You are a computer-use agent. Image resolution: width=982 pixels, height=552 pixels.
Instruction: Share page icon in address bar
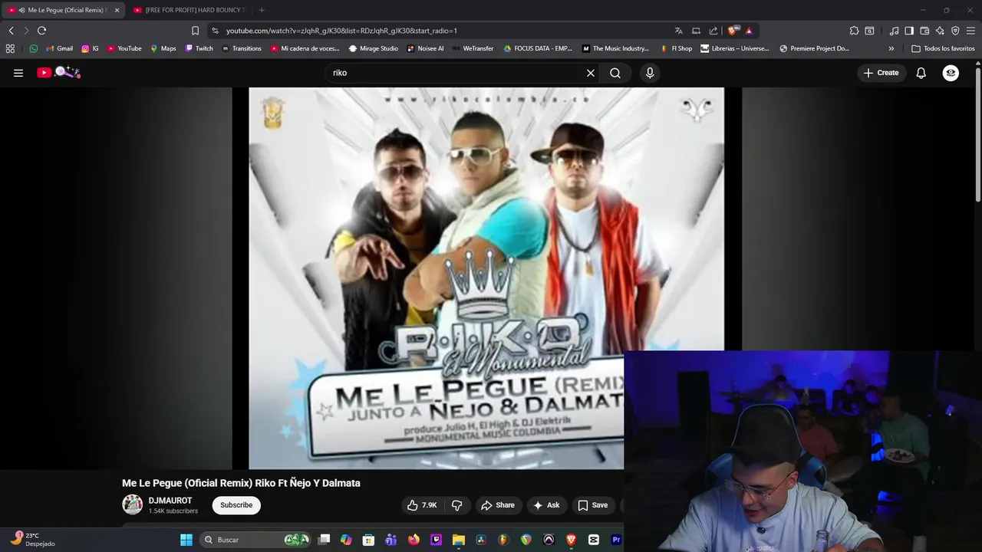(713, 31)
